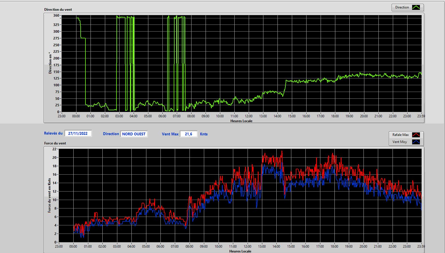
Task: Click the Rafale Max legend label
Action: [400, 135]
